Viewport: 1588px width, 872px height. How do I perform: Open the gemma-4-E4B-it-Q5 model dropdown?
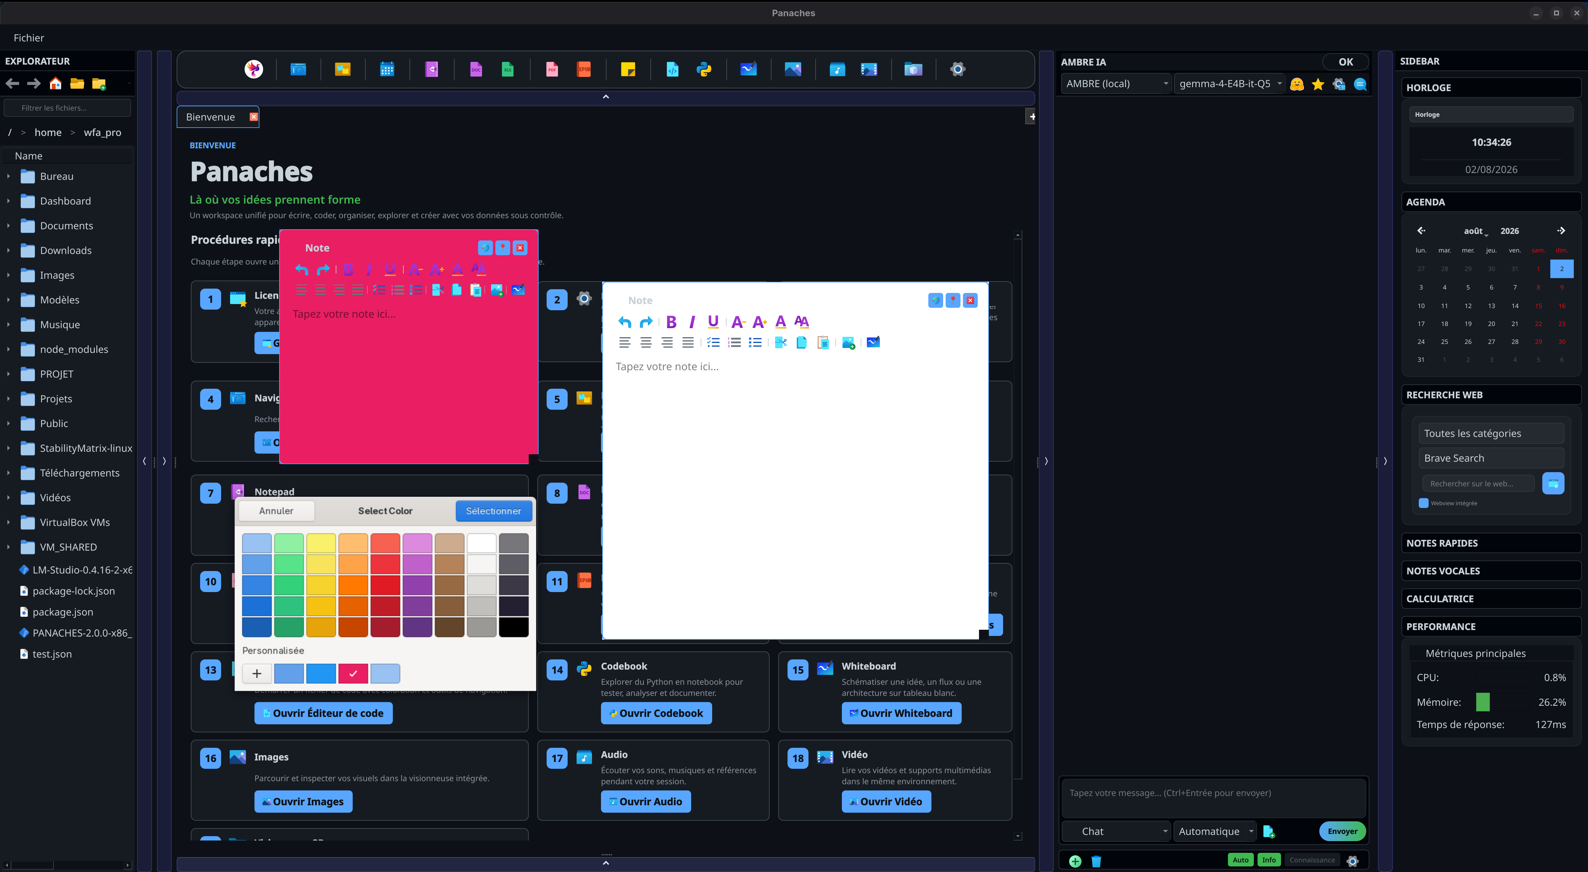coord(1230,84)
